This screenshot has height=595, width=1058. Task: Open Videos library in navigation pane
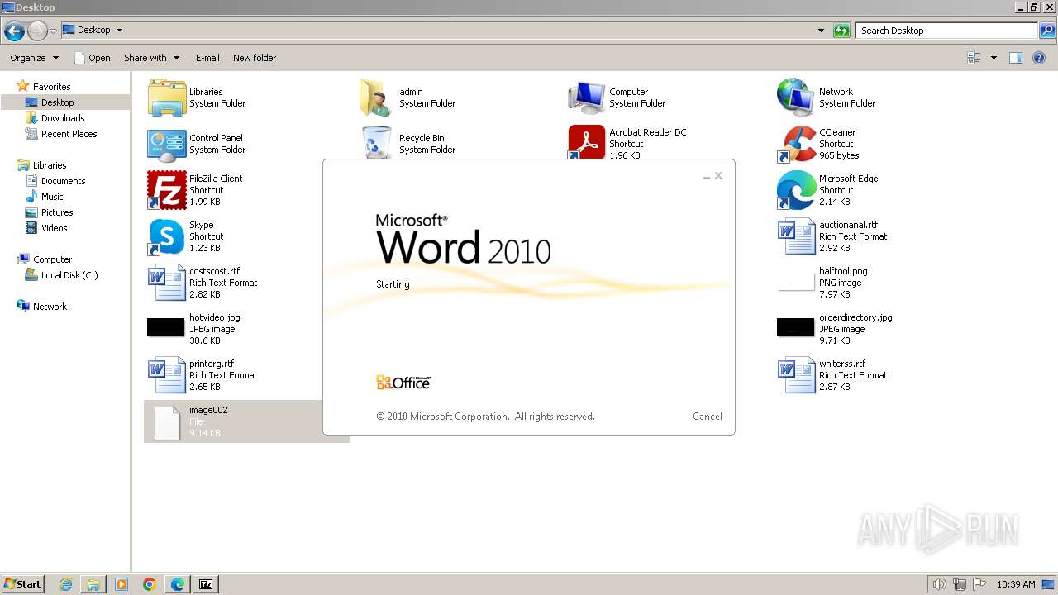[x=54, y=228]
